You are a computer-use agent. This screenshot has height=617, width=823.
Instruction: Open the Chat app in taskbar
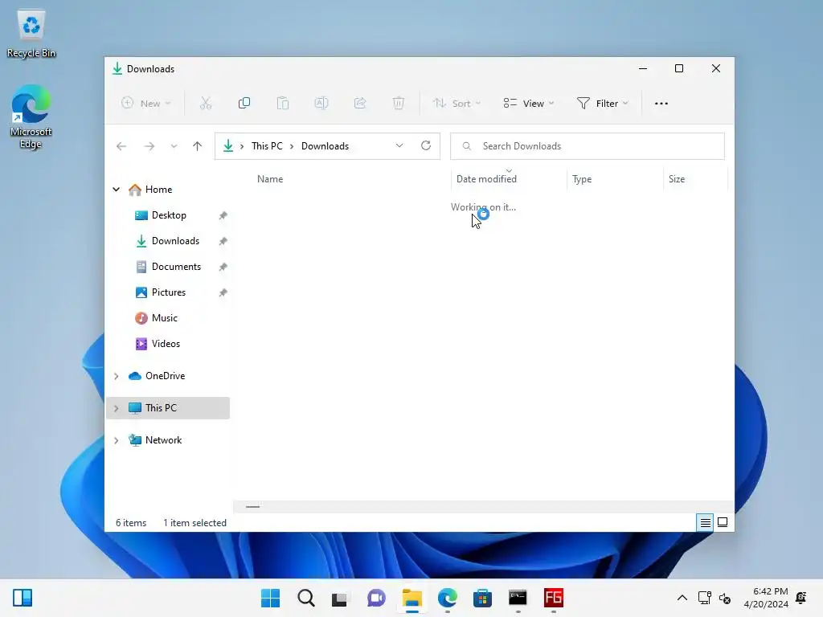pos(376,598)
